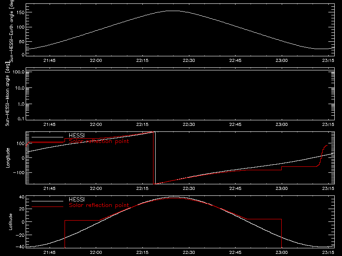This screenshot has height=256, width=342.
Task: Click white HESSI legend line in Latitude plot
Action: point(47,201)
